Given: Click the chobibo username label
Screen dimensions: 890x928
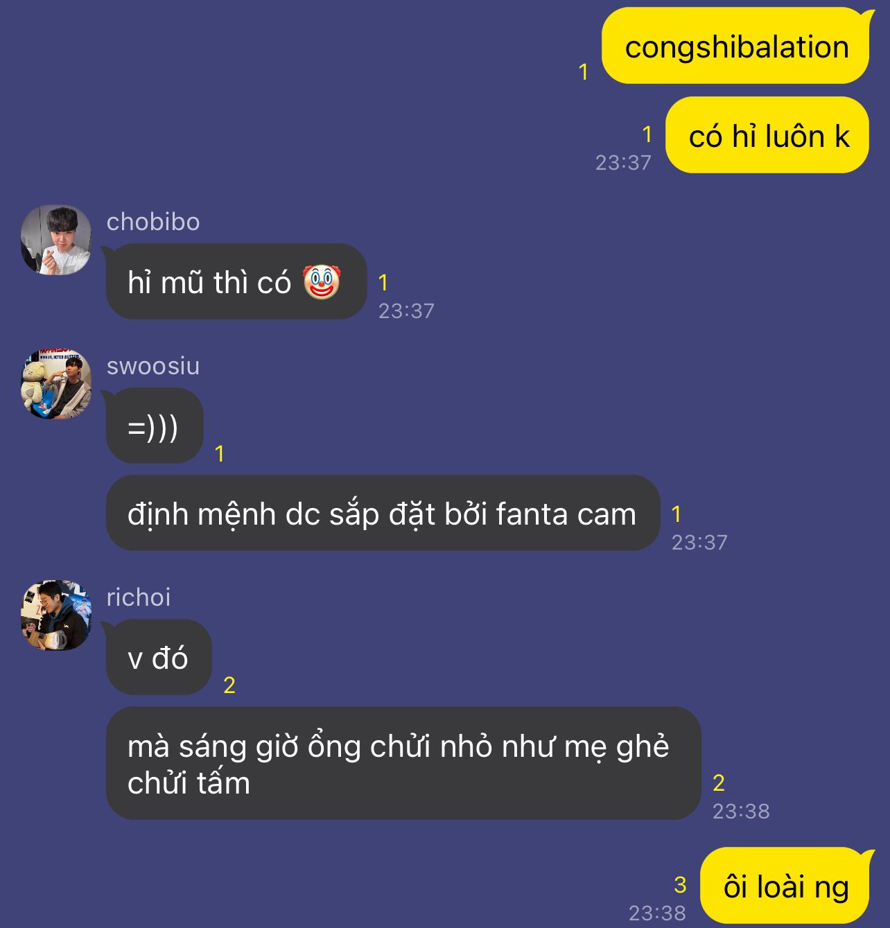Looking at the screenshot, I should [x=153, y=222].
